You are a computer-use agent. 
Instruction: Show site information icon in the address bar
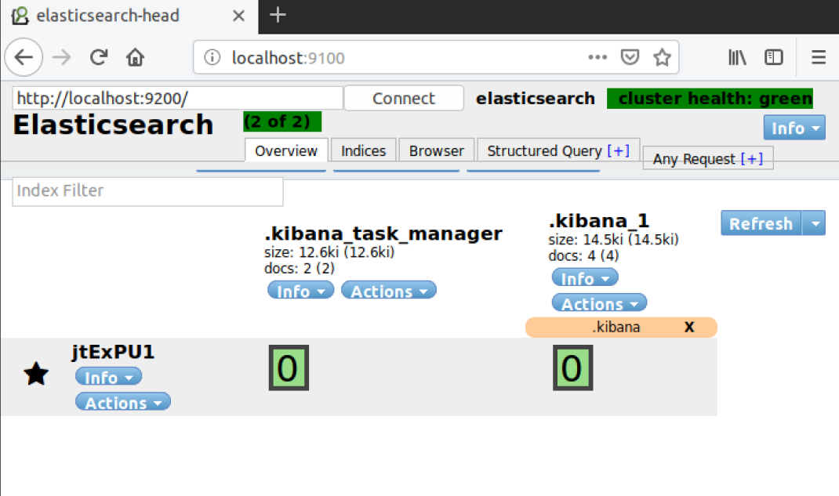pyautogui.click(x=212, y=57)
